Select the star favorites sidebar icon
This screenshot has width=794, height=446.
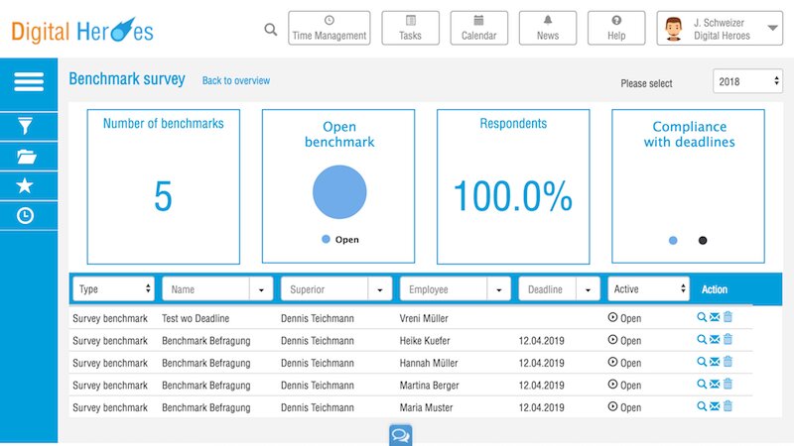pyautogui.click(x=27, y=186)
